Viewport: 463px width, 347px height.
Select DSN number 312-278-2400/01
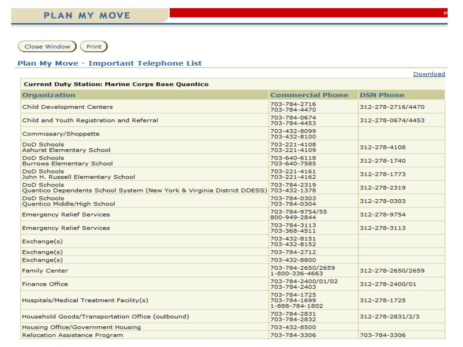pyautogui.click(x=387, y=284)
